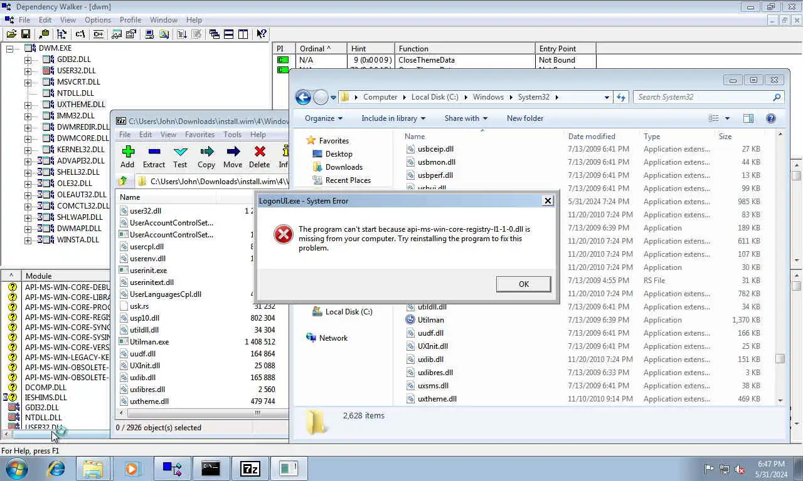Click 7-Zip icon in the taskbar
This screenshot has width=803, height=481.
250,468
